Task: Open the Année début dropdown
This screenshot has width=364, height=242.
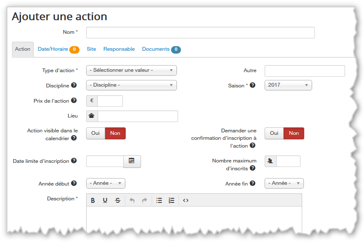Action: tap(106, 183)
